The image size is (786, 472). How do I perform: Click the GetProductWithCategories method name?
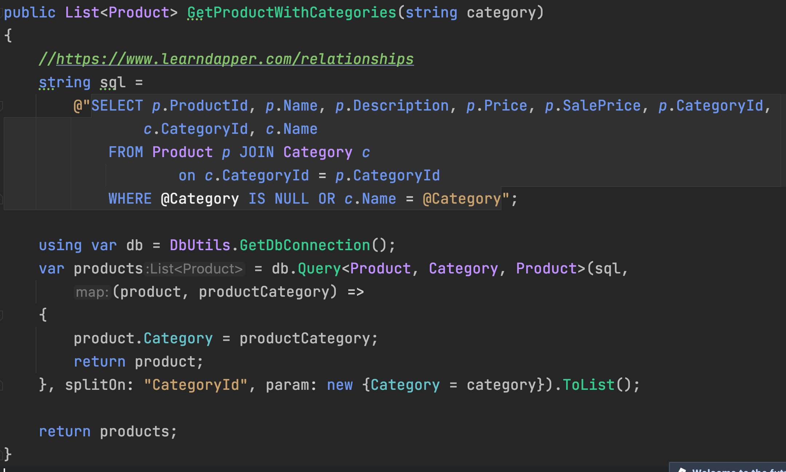tap(291, 13)
